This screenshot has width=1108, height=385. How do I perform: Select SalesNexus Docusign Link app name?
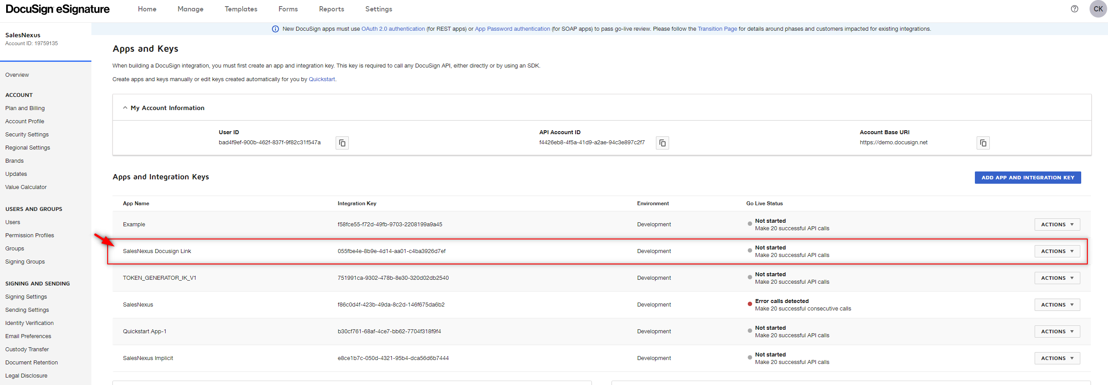[x=157, y=251]
